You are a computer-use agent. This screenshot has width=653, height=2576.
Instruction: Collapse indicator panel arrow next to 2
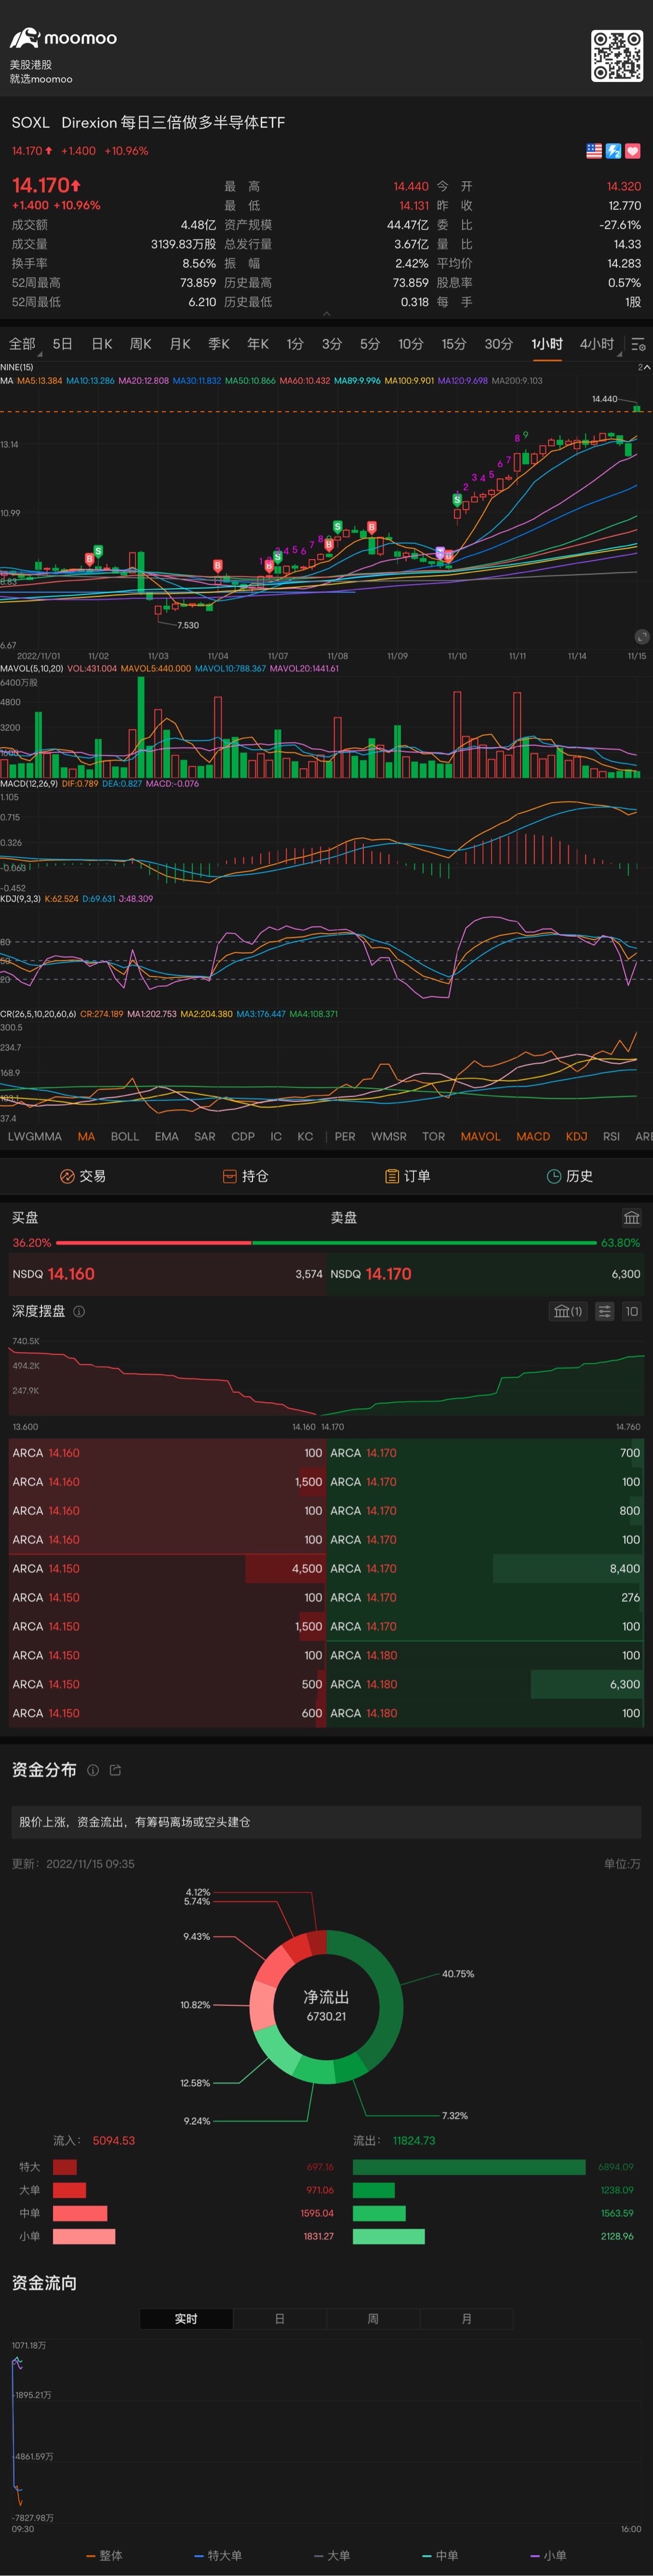click(646, 367)
